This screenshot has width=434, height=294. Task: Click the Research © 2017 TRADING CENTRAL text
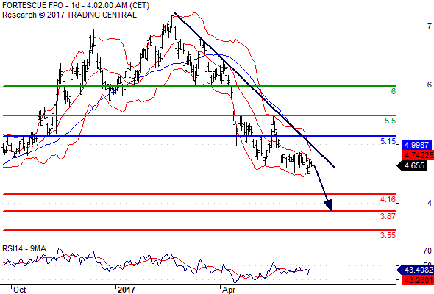click(x=69, y=15)
